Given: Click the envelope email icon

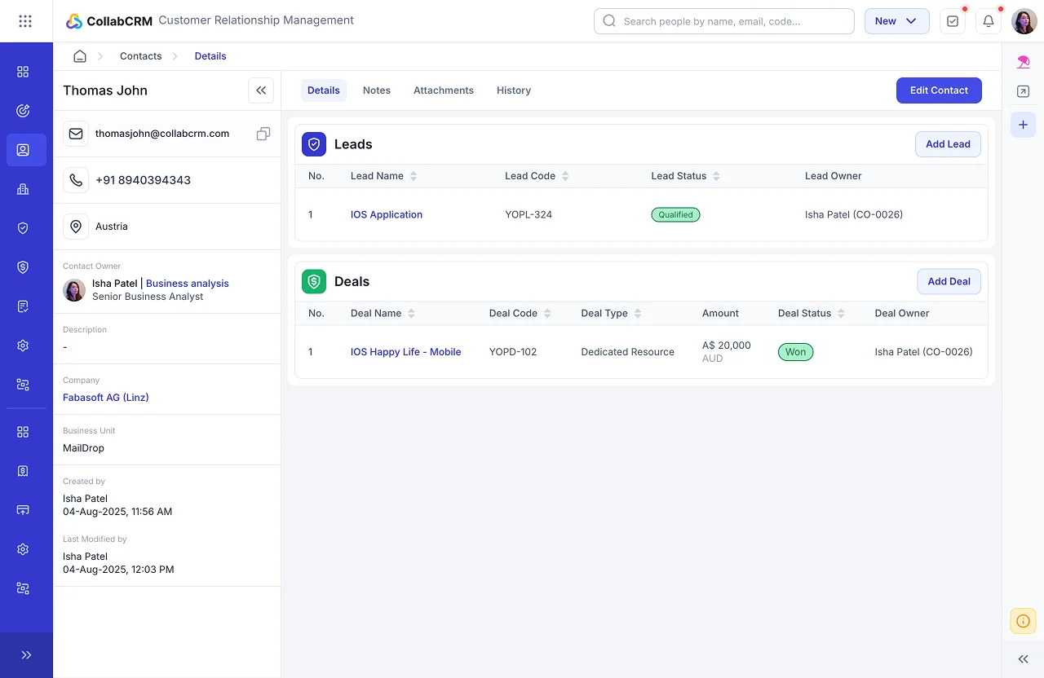Looking at the screenshot, I should pos(76,134).
